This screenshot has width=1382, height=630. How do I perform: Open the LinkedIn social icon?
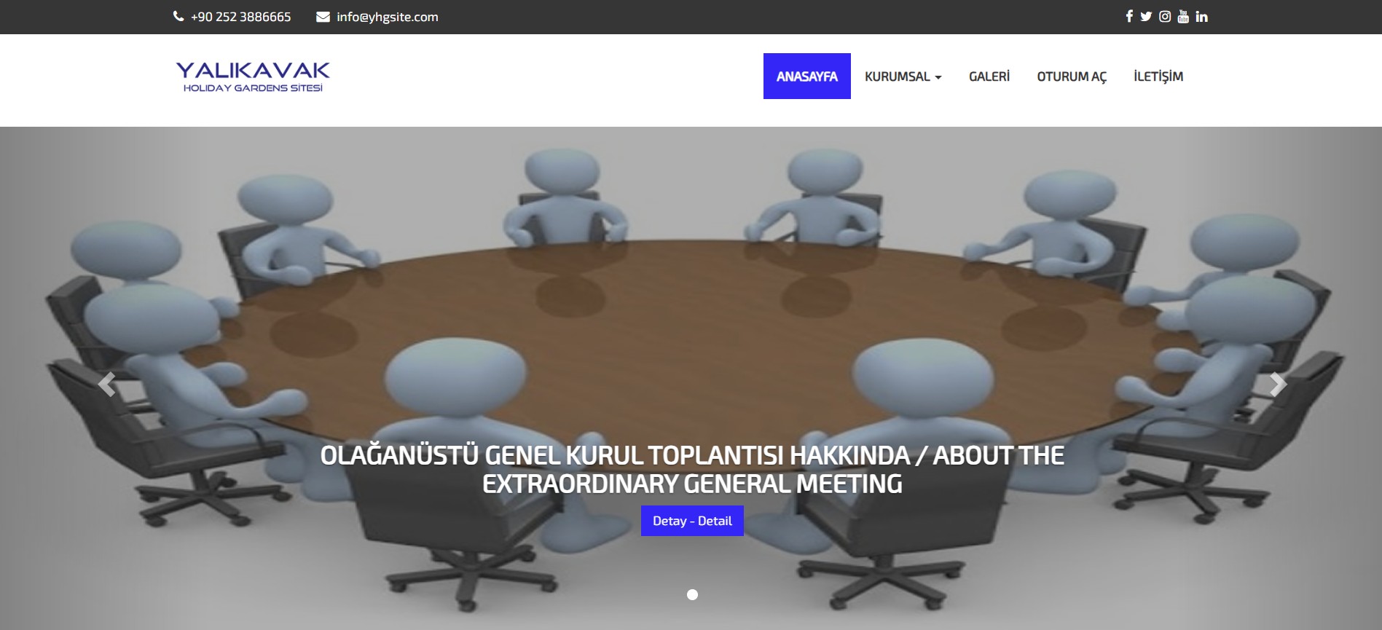1202,16
